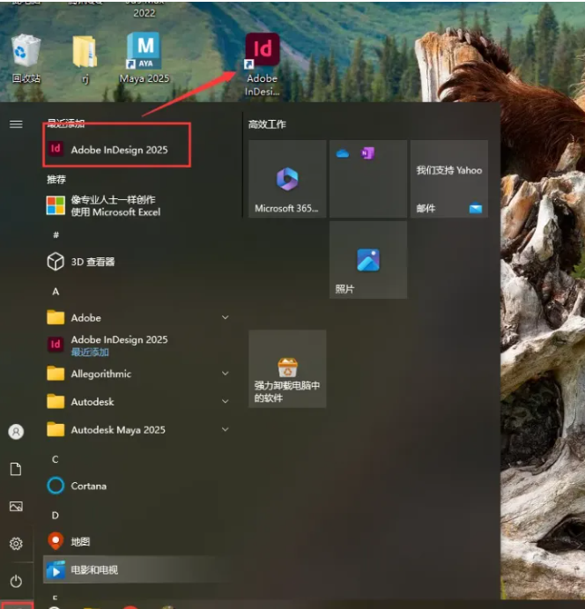Launch Adobe InDesign 2025 in the A list
585x609 pixels.
[x=137, y=345]
